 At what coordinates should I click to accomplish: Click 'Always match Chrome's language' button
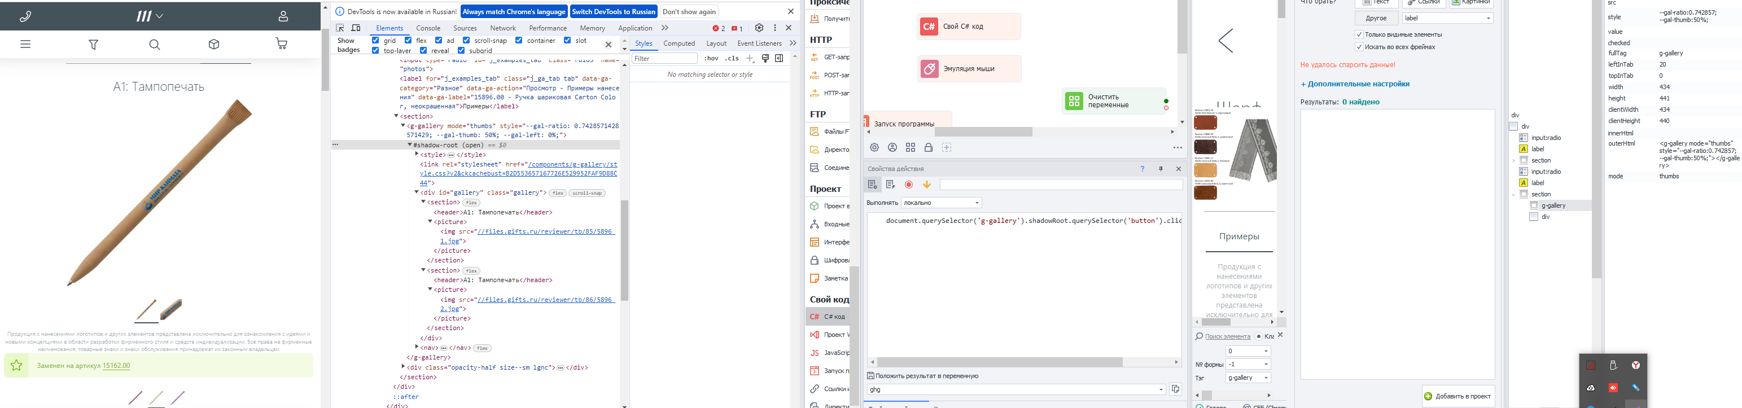(514, 11)
